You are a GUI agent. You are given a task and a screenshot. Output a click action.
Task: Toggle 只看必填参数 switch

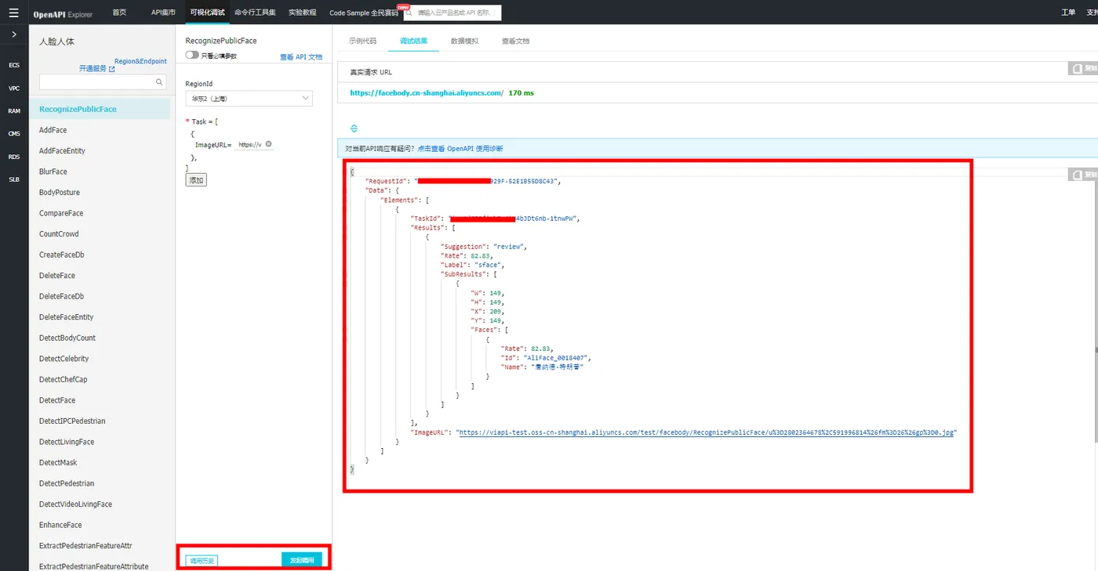pos(192,56)
